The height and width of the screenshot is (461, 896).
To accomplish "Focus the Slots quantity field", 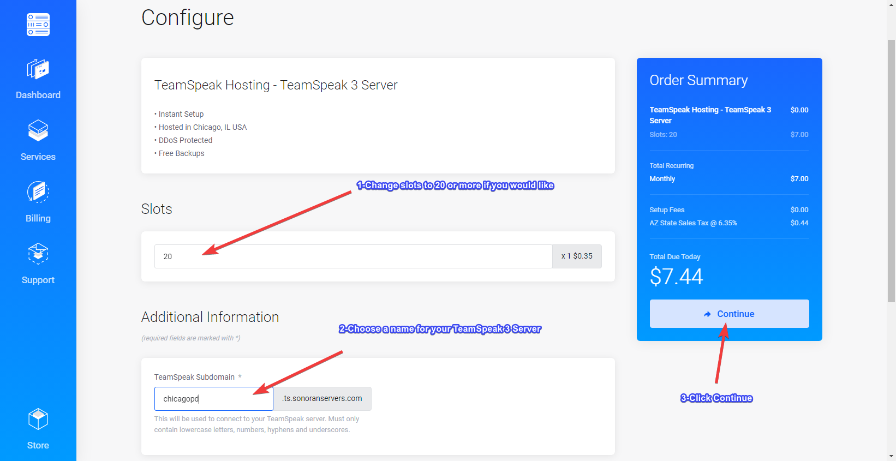I will click(354, 256).
